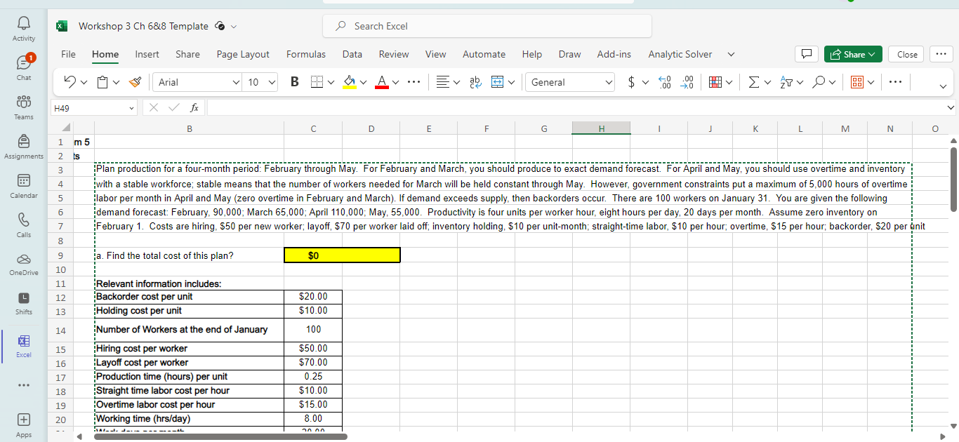Click the formula bar input
Screen dimensions: 959x442
[x=574, y=108]
